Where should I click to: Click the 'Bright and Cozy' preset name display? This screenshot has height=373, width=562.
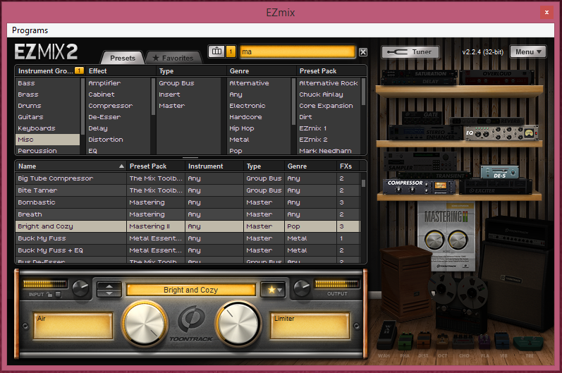190,290
